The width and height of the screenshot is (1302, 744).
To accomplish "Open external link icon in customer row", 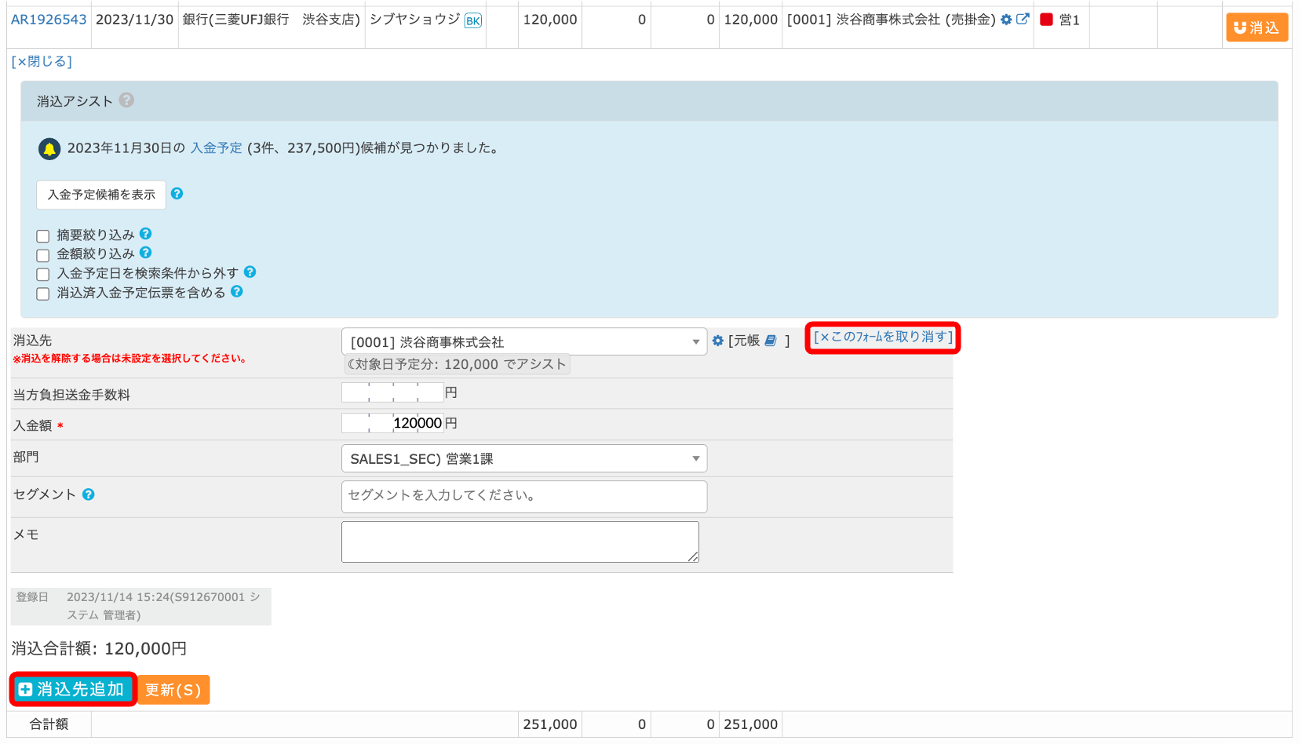I will [x=1022, y=20].
